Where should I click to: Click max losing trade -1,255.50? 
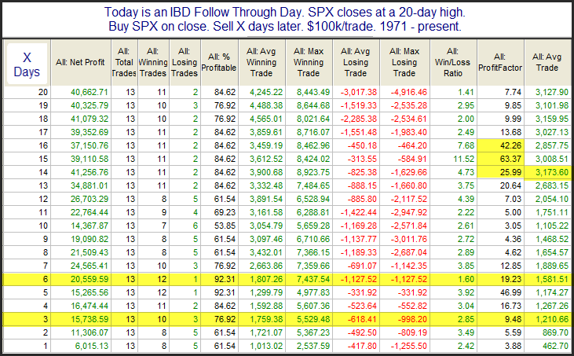tap(409, 346)
